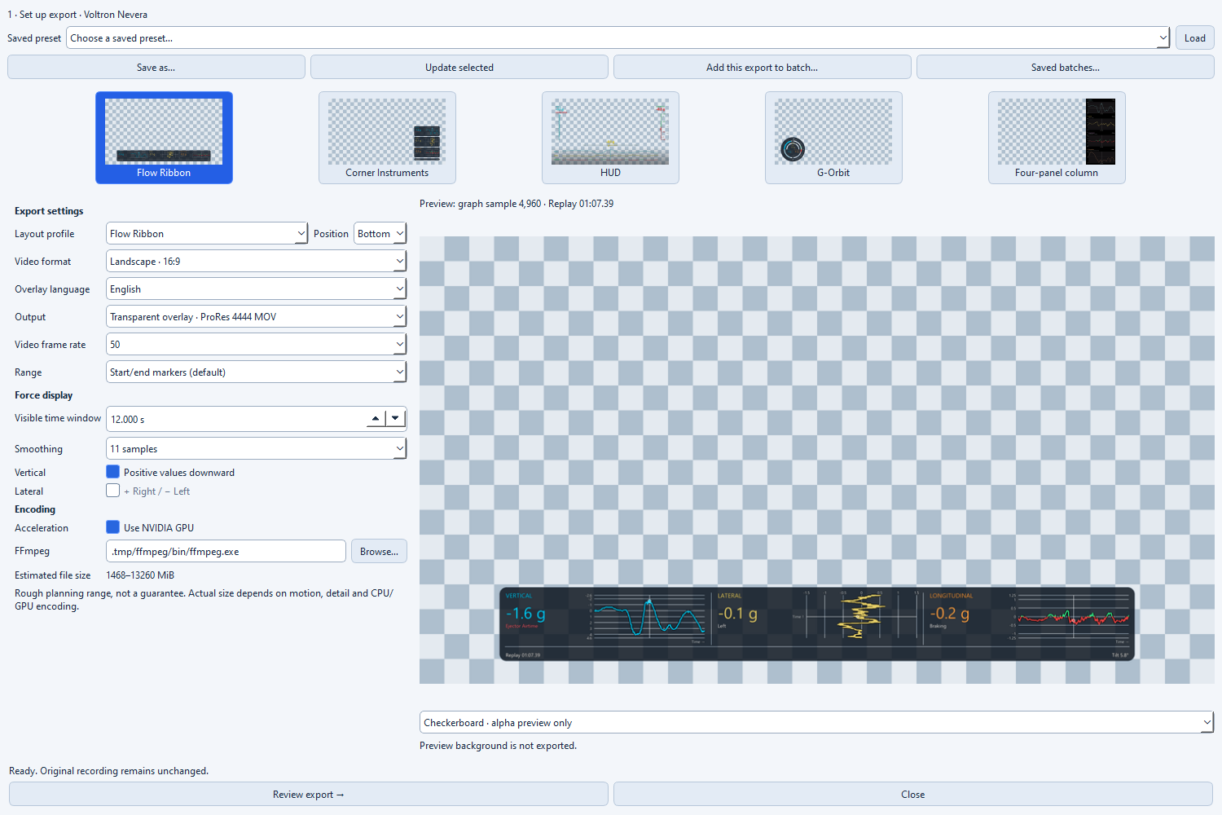This screenshot has height=815, width=1222.
Task: Open the Video frame rate dropdown
Action: coord(257,345)
